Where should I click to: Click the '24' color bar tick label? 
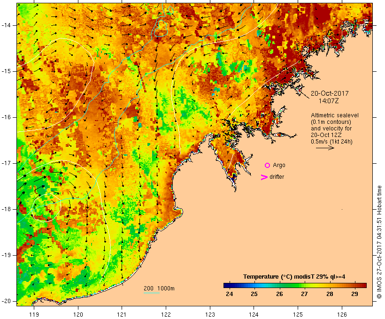pos(229,294)
